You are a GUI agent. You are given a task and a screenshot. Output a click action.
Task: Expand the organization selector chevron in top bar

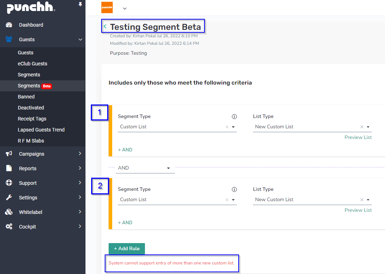[124, 7]
